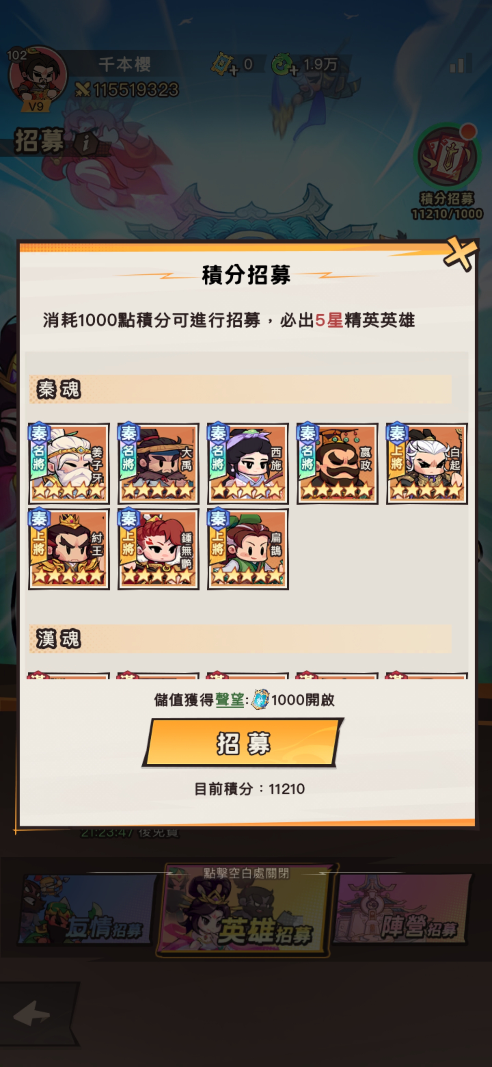492x1067 pixels.
Task: Add recruit scrolls with plus icon
Action: click(x=233, y=71)
